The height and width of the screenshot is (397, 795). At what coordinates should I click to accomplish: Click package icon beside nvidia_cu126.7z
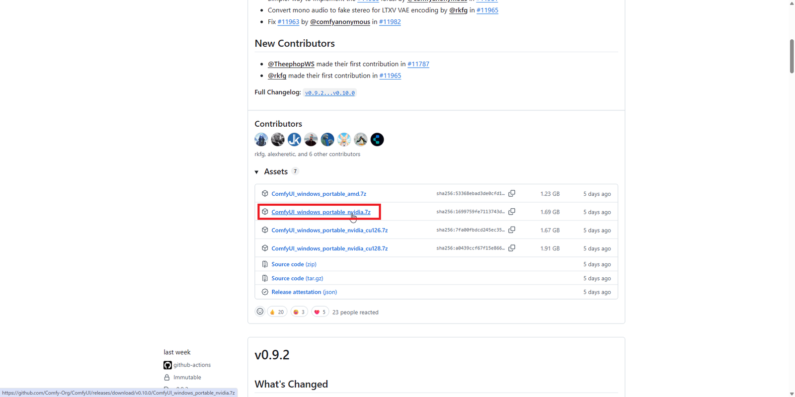click(x=265, y=230)
